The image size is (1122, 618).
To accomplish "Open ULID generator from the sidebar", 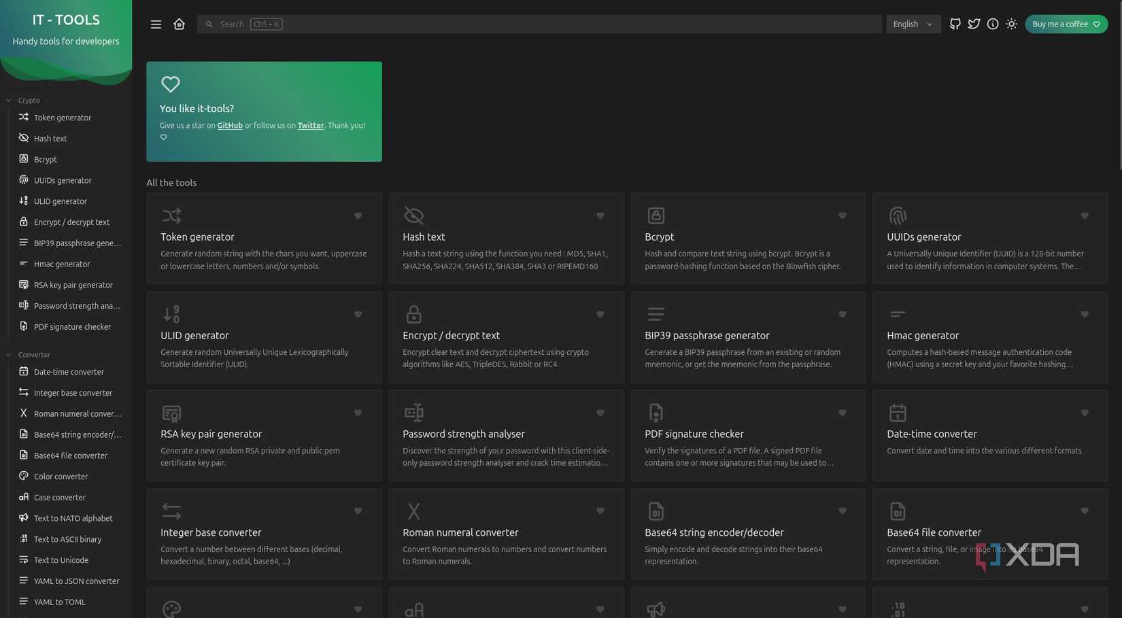I will [60, 201].
